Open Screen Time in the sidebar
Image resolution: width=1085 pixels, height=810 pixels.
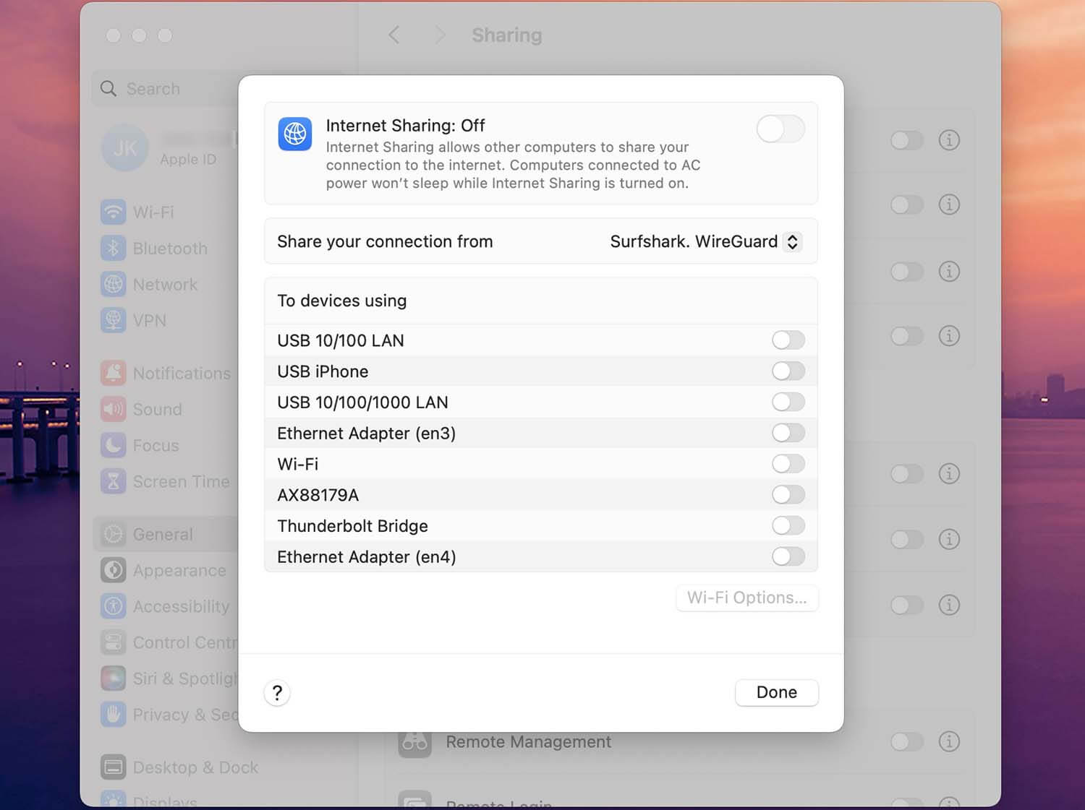tap(180, 481)
